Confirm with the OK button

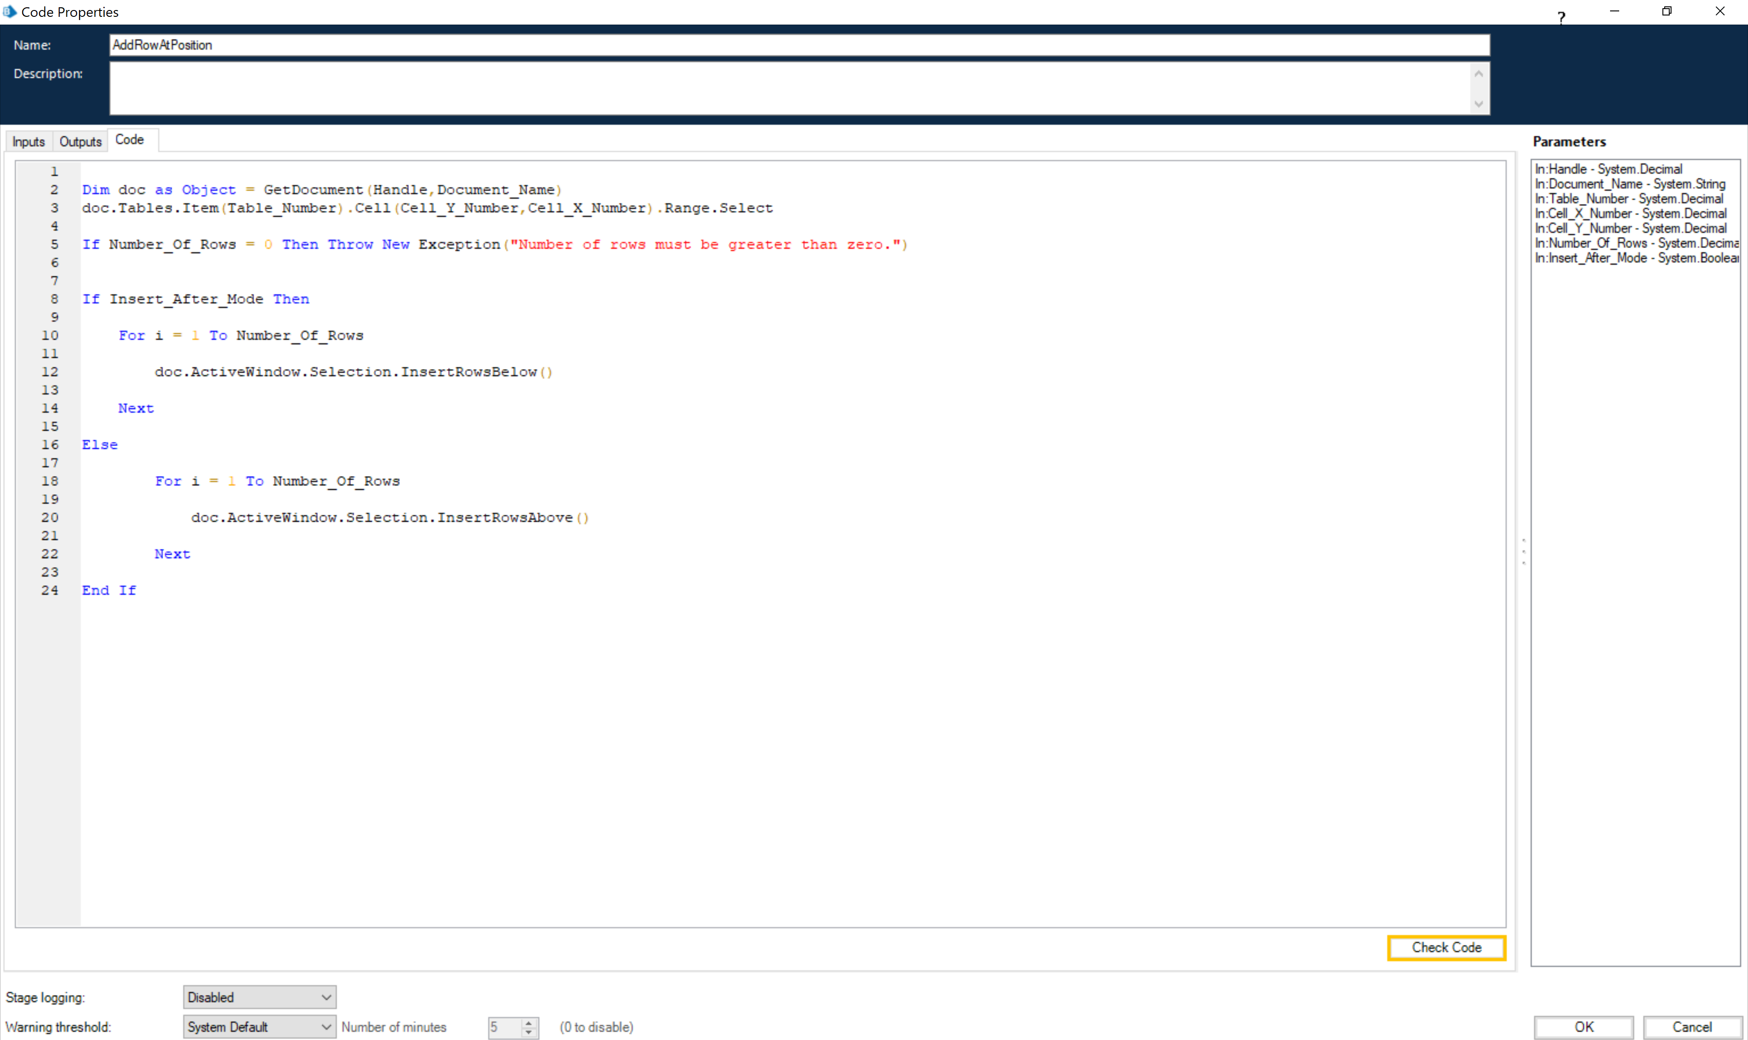click(x=1583, y=1027)
